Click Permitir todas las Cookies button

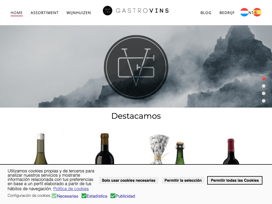tap(235, 180)
